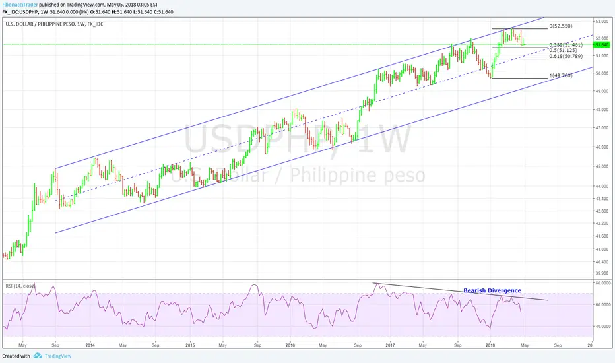Click the 2018 time axis label
The height and width of the screenshot is (363, 615).
[x=490, y=345]
